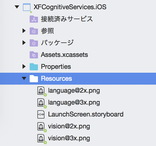Image resolution: width=156 pixels, height=146 pixels.
Task: Expand the Properties folder
Action: point(24,66)
